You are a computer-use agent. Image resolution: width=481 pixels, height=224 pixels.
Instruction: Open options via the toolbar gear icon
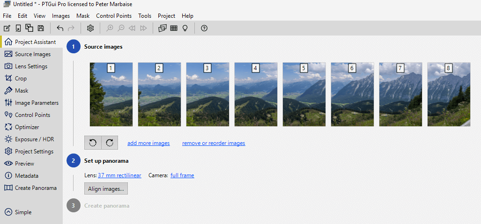[90, 28]
